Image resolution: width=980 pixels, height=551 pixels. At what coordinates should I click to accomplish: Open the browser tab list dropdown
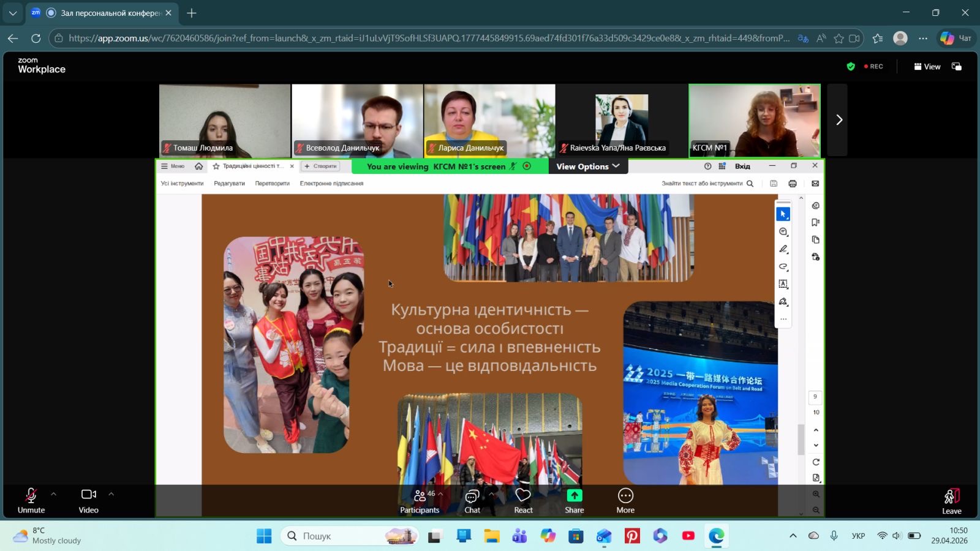13,13
